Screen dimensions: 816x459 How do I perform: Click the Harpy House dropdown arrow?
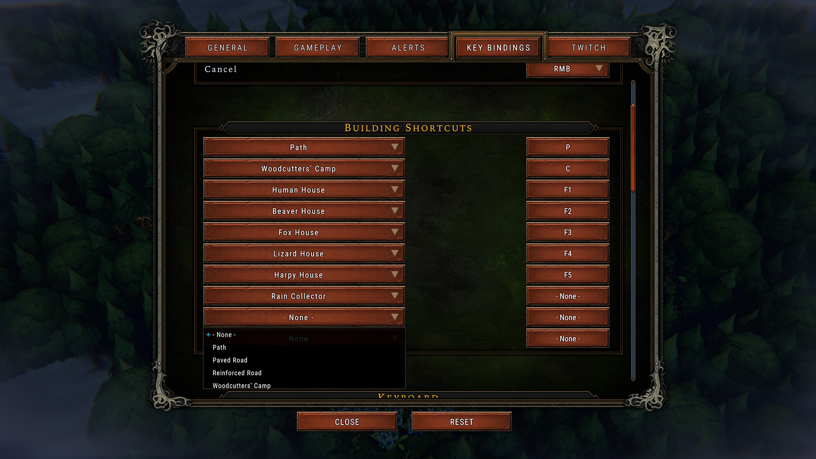point(394,275)
